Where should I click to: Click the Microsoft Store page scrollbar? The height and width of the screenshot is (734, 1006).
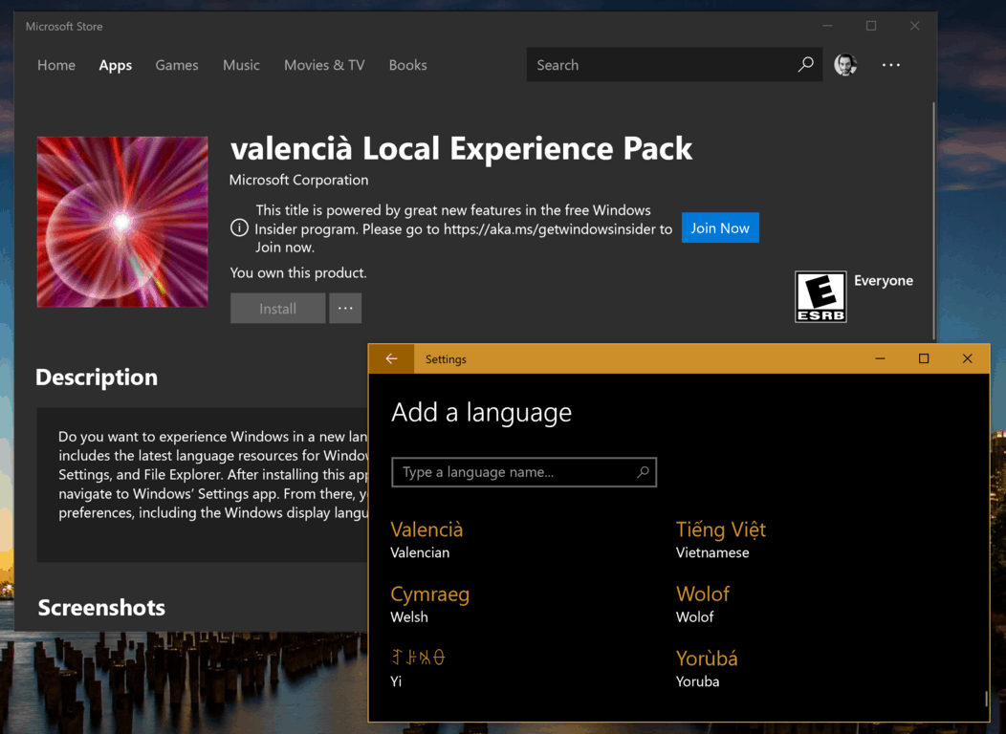(933, 221)
